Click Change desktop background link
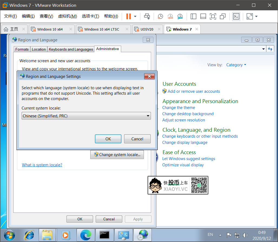Viewport: 278px width, 242px height. (188, 114)
